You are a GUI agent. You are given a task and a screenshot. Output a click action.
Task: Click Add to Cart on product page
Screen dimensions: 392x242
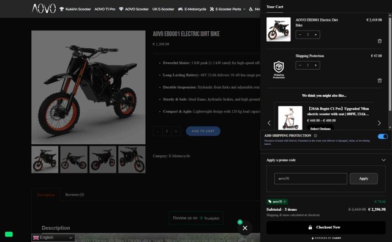click(x=203, y=131)
